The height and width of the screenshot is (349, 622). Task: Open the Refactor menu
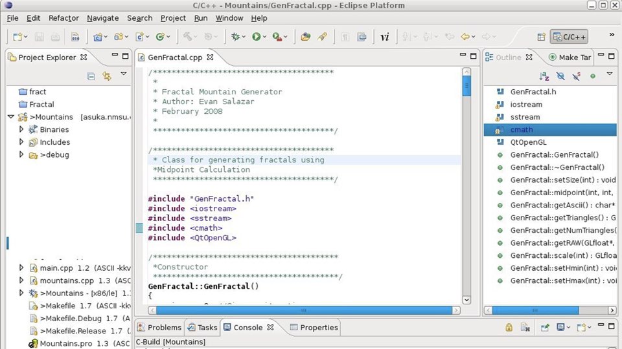coord(63,18)
